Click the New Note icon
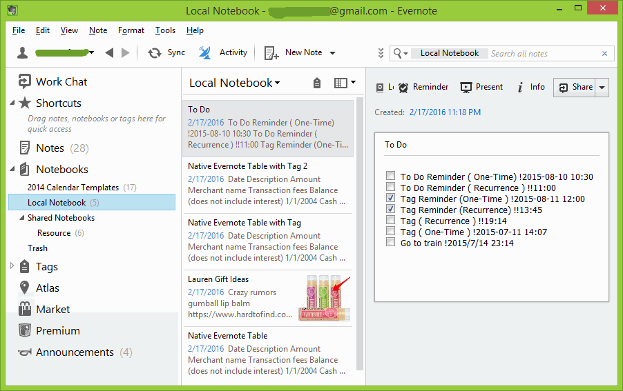The width and height of the screenshot is (623, 391). pos(271,52)
